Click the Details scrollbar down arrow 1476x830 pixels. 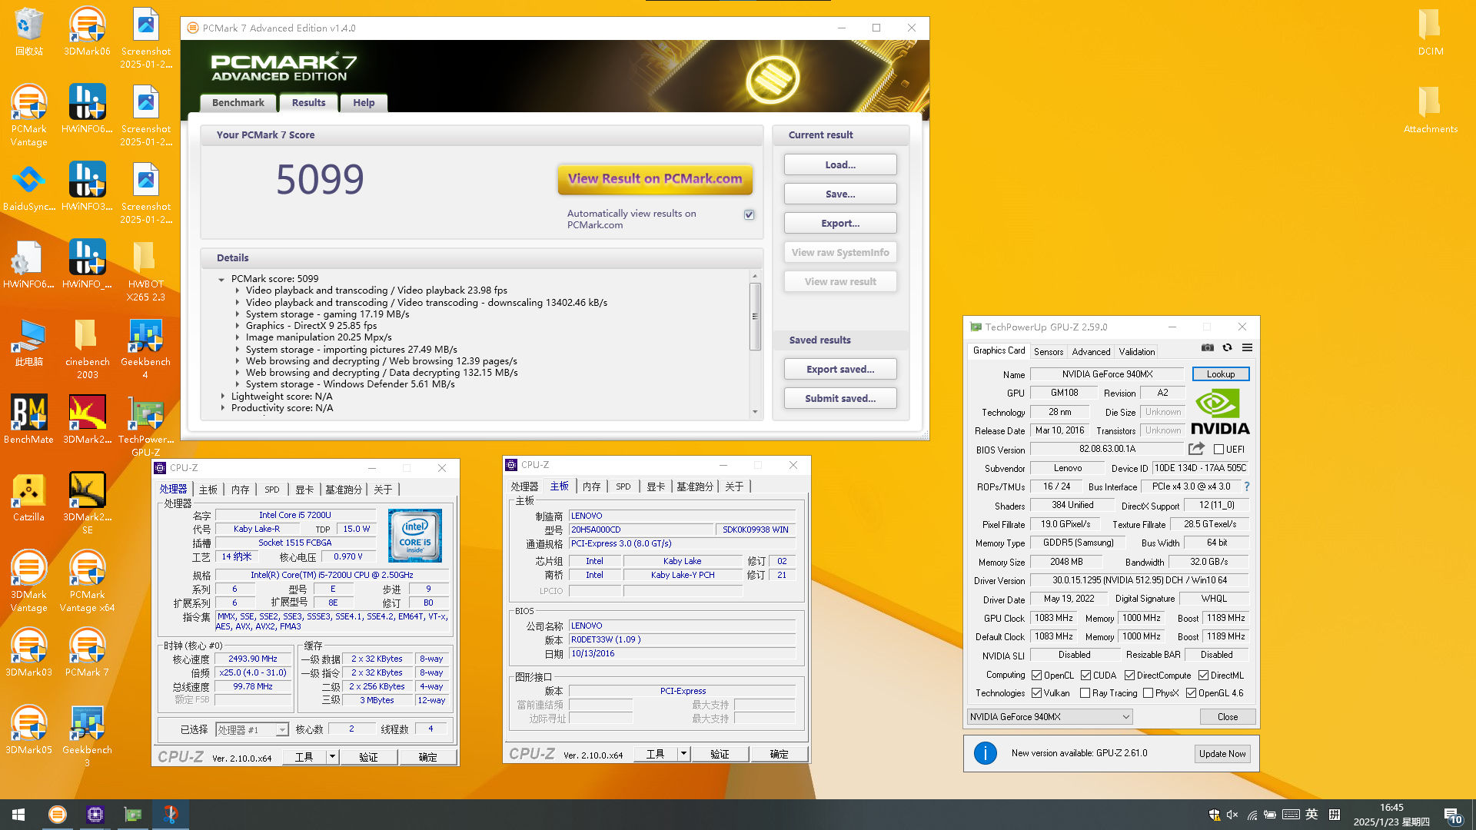click(x=755, y=412)
